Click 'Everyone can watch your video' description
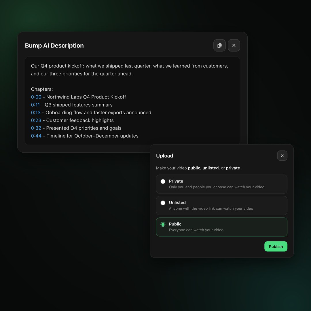This screenshot has width=311, height=311. (x=196, y=230)
